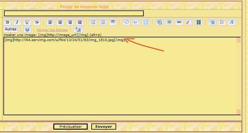Insert a Flash file
This screenshot has width=248, height=133.
click(189, 22)
